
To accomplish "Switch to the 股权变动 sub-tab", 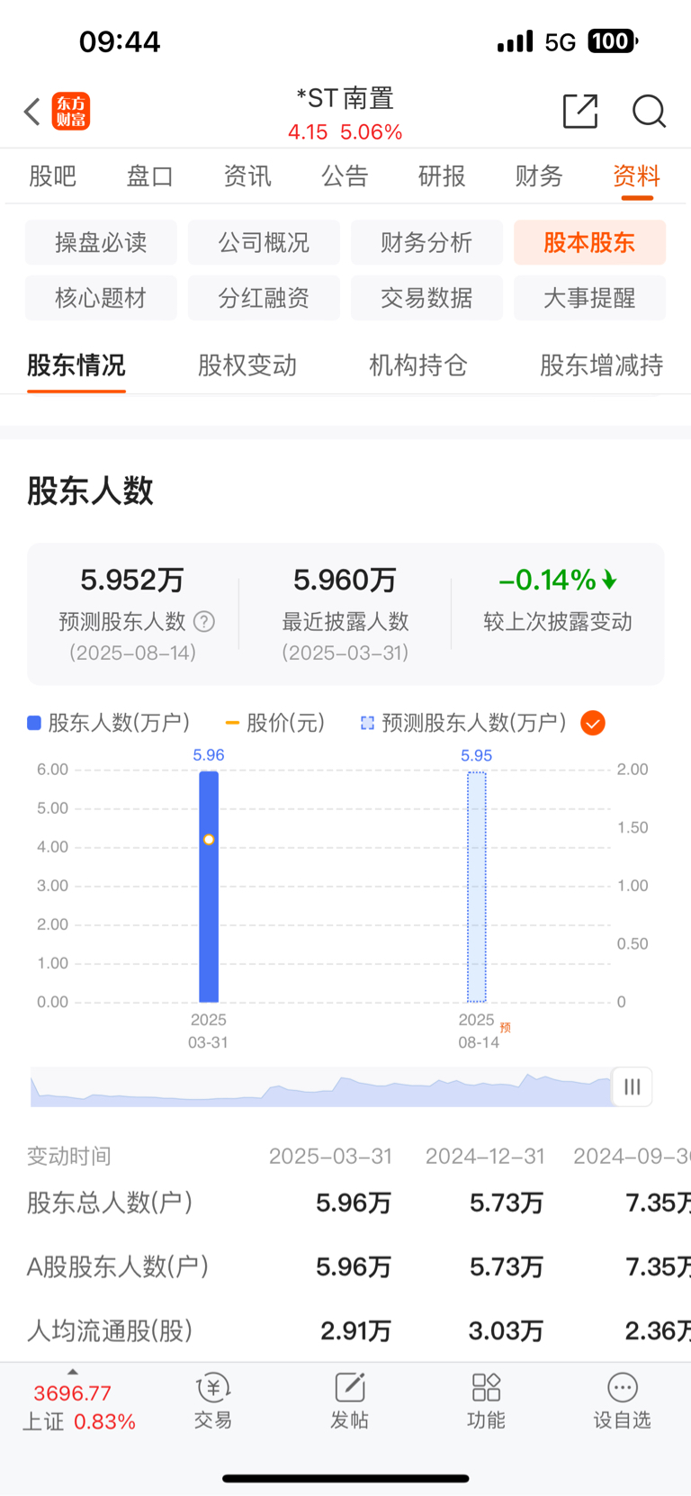I will pos(247,365).
